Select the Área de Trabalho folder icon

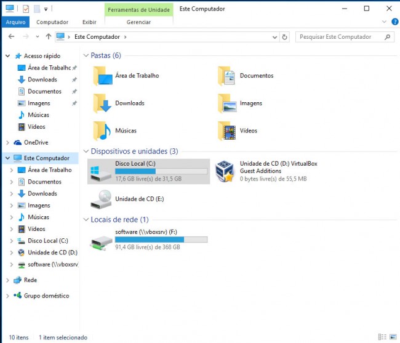point(103,76)
